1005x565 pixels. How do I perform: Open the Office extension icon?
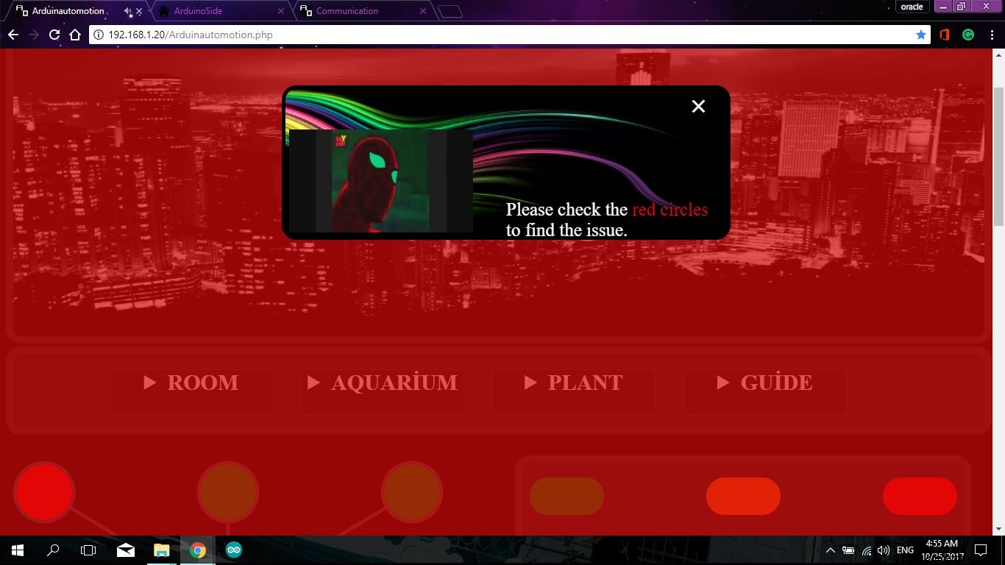[x=945, y=35]
